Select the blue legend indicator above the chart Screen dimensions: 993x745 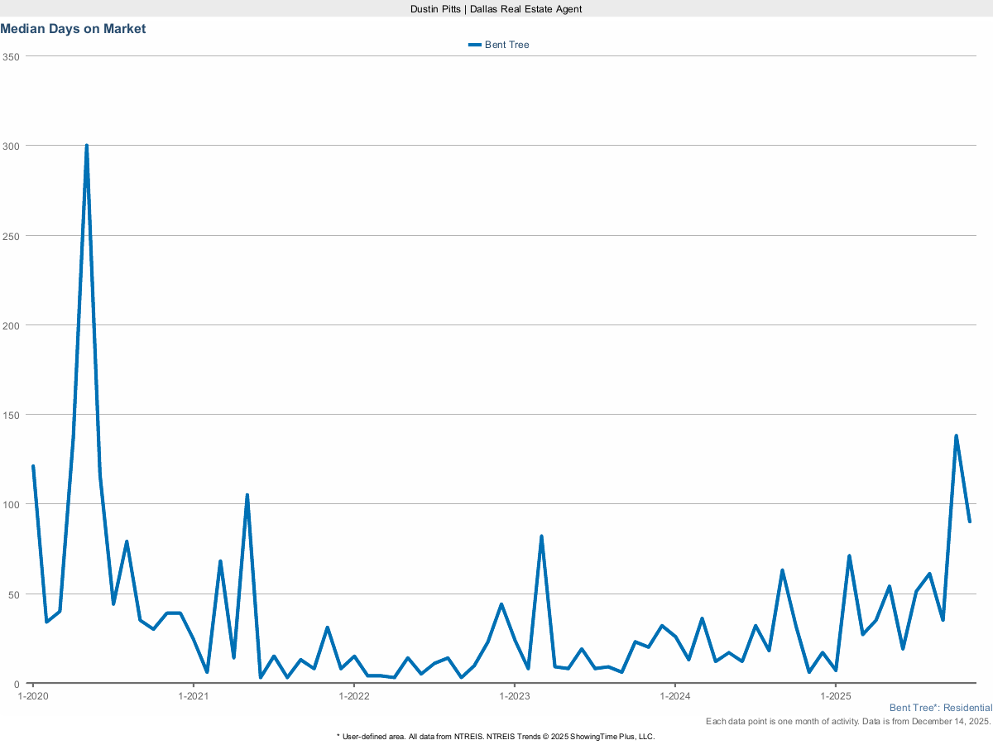tap(474, 45)
